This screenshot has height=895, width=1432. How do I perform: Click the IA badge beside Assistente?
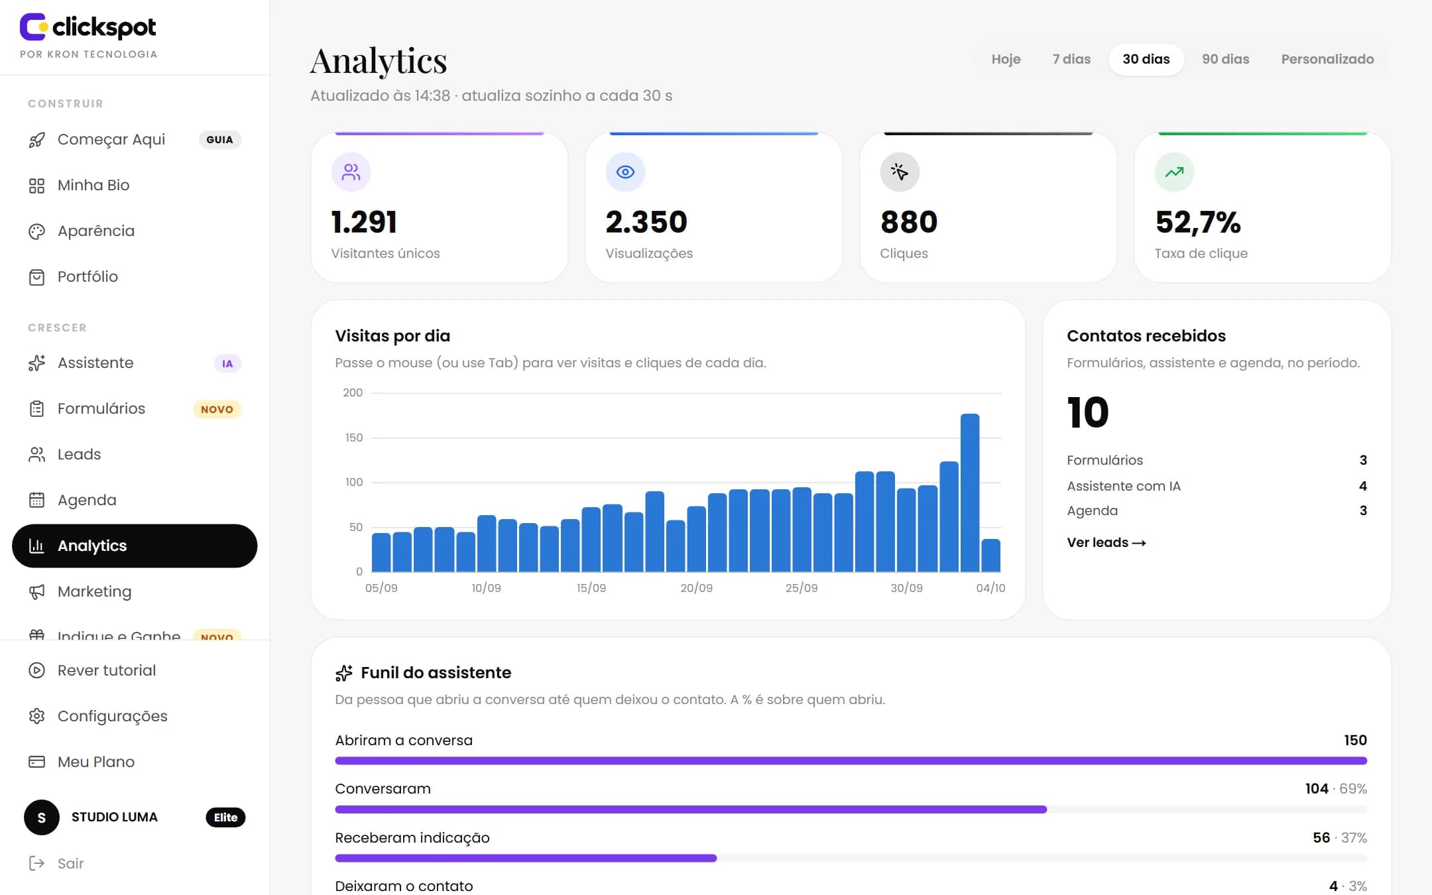(x=227, y=364)
